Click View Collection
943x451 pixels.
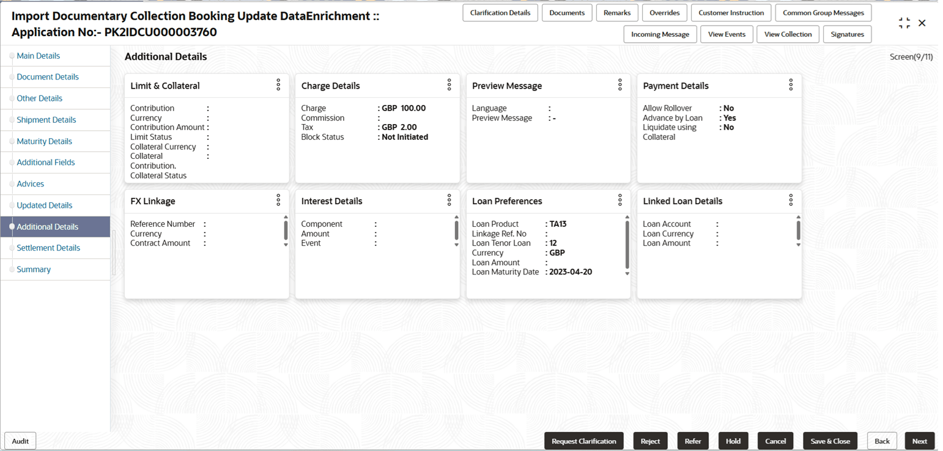[x=788, y=34]
